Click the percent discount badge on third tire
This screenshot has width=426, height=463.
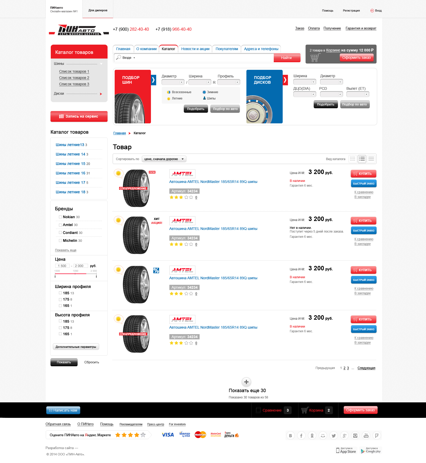click(x=156, y=270)
